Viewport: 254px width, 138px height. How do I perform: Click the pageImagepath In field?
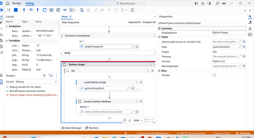point(107,46)
